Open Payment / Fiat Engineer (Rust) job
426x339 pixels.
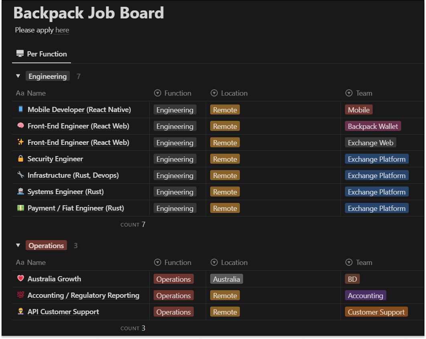pyautogui.click(x=76, y=208)
